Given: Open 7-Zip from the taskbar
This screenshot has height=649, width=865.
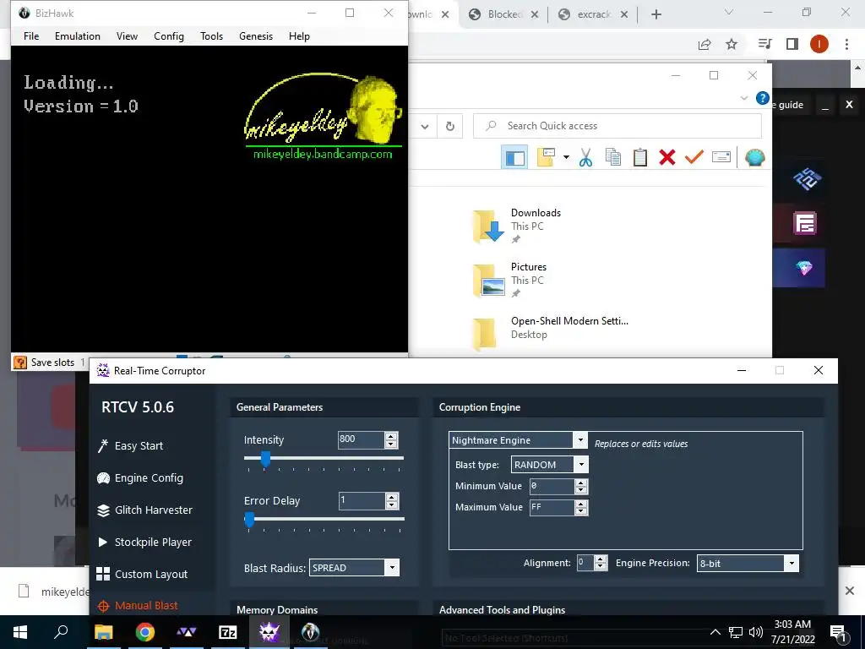Looking at the screenshot, I should pyautogui.click(x=228, y=632).
